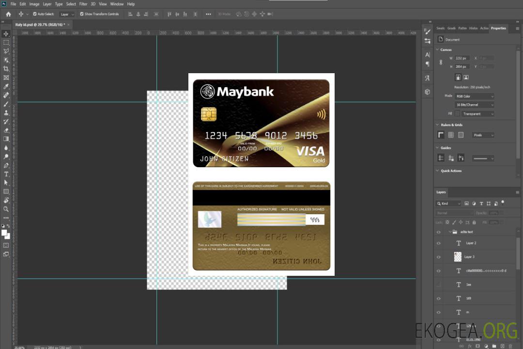Viewport: 523px width, 349px height.
Task: Select the History Brush tool
Action: tap(6, 122)
